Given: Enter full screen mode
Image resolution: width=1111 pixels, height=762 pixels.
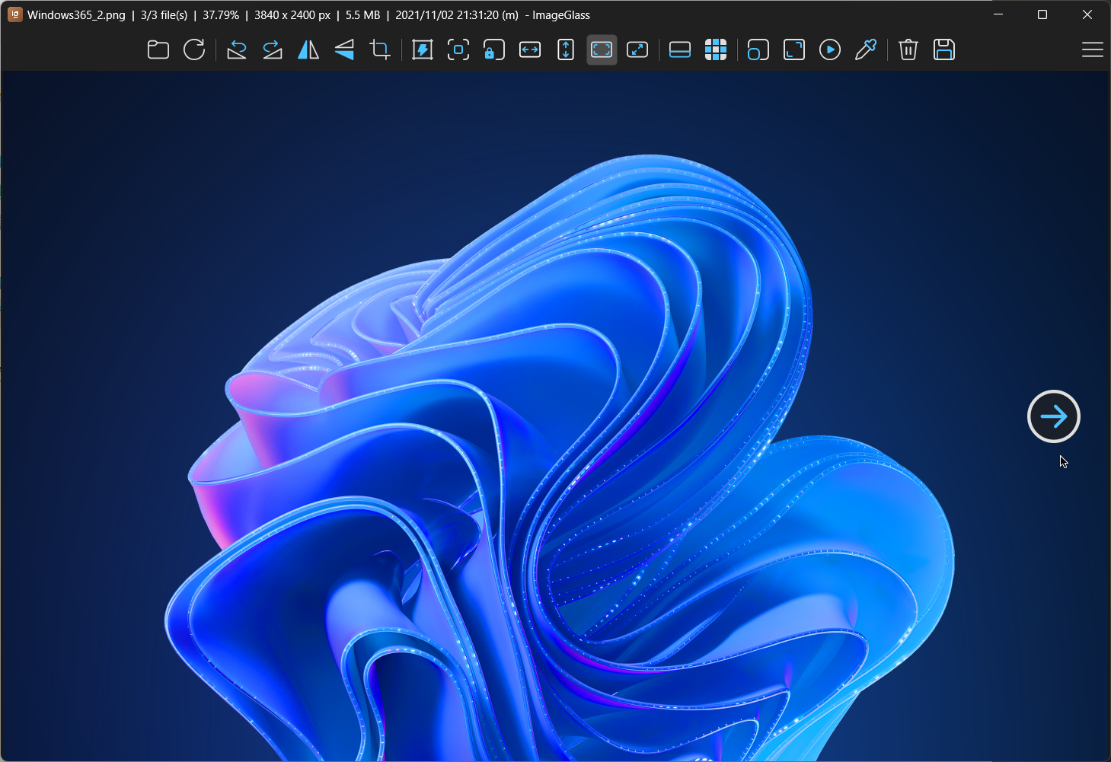Looking at the screenshot, I should (794, 50).
